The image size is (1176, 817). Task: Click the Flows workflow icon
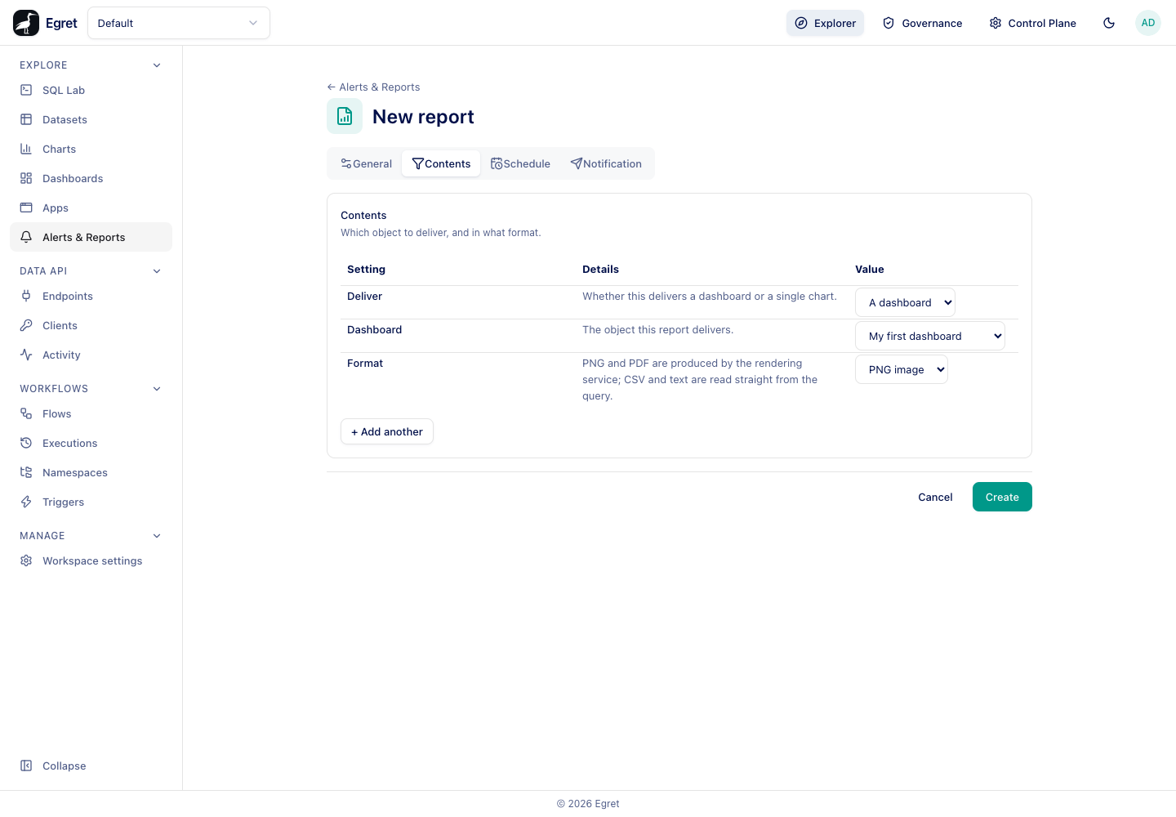point(26,413)
